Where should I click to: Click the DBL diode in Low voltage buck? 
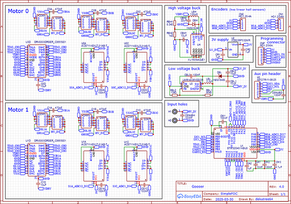point(220,72)
